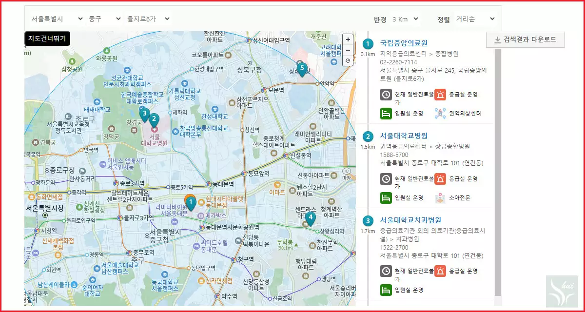The image size is (585, 312).
Task: Click the map refresh icon below zoom controls
Action: click(348, 59)
